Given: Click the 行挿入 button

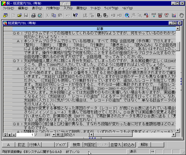Looking at the screenshot, I should [35, 144].
